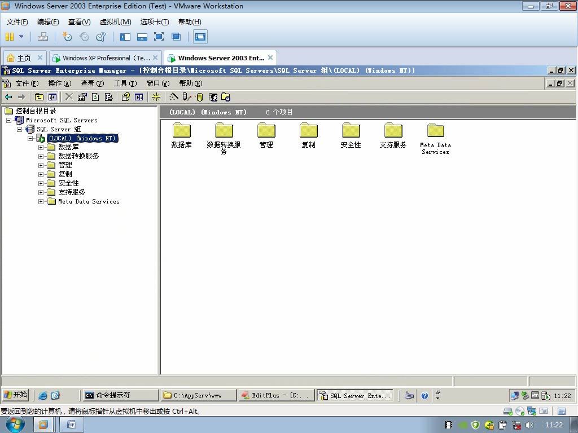Open Enterprise Manager 帮助(H) menu
The image size is (578, 433).
(x=191, y=83)
